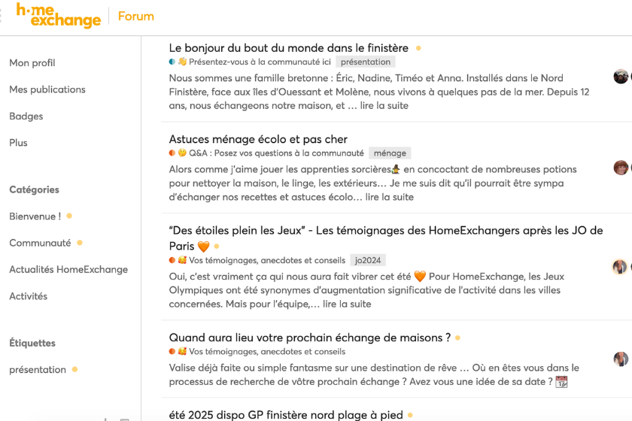The width and height of the screenshot is (632, 421).
Task: Select the 'jo2024' tag label
Action: coord(368,261)
